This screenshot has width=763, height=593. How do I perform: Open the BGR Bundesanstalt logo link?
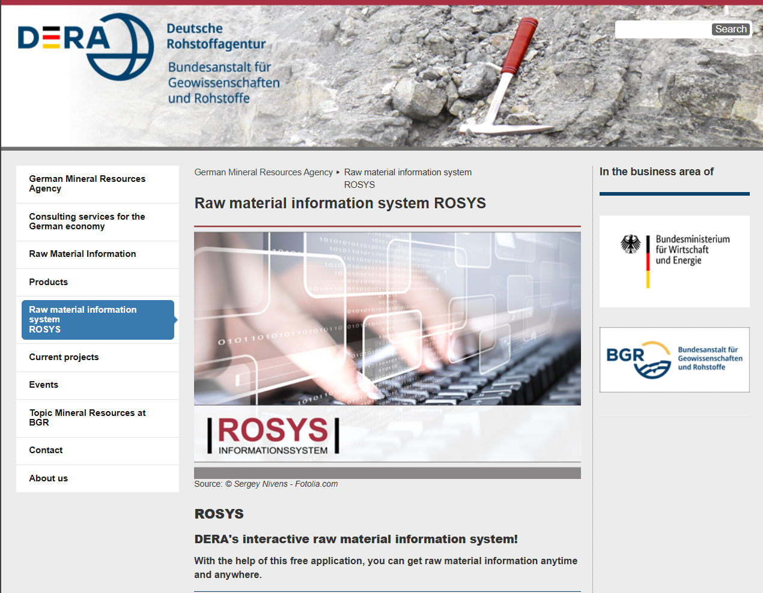pyautogui.click(x=675, y=360)
